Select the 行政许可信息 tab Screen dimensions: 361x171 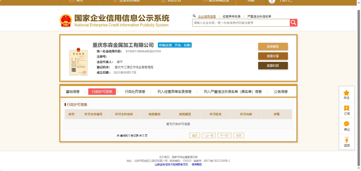[102, 92]
